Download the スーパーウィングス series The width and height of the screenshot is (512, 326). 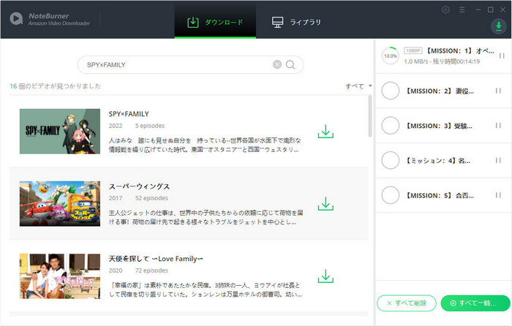coord(325,204)
